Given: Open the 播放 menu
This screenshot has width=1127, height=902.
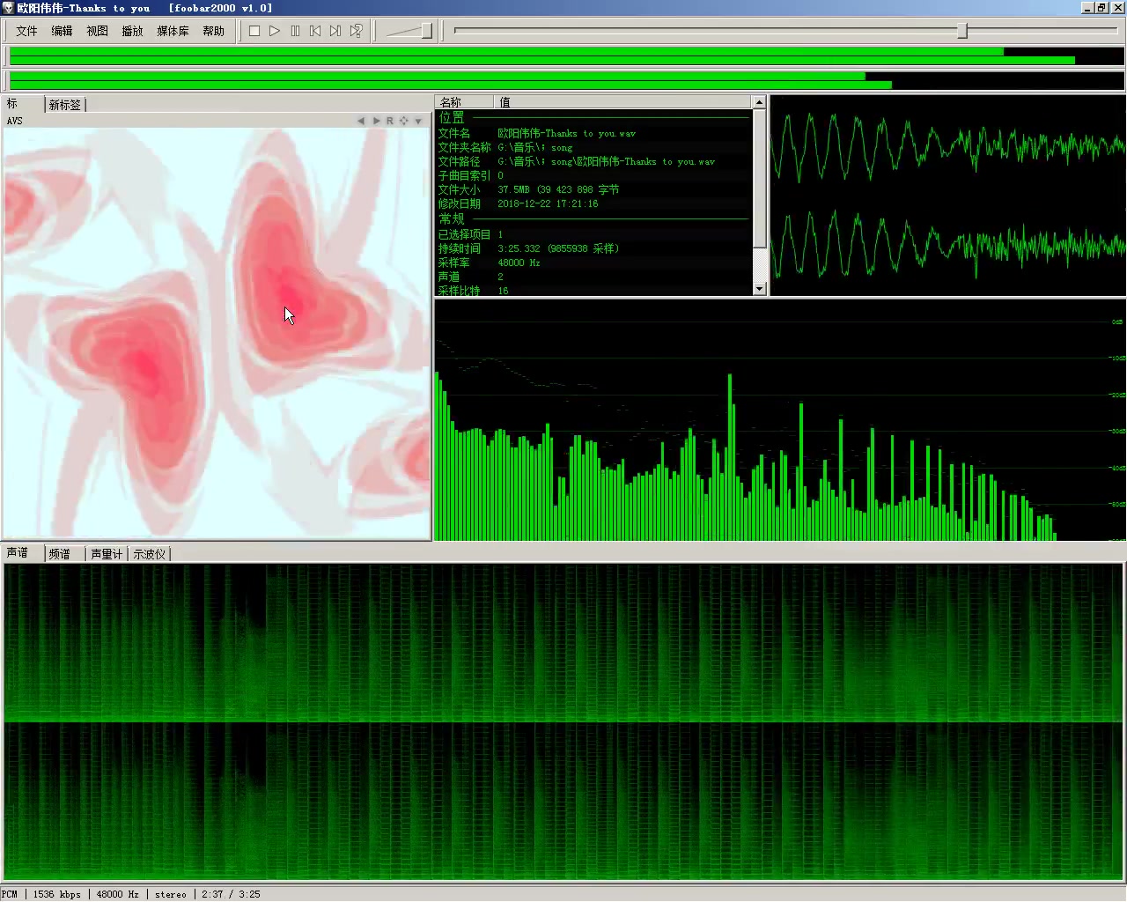Looking at the screenshot, I should 132,31.
